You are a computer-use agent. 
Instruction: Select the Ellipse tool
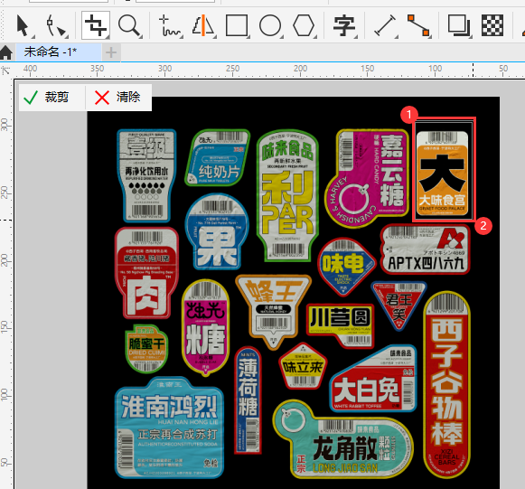(x=270, y=25)
